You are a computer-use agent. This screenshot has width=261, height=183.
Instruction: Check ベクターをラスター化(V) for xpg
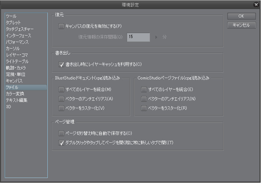(x=61, y=108)
